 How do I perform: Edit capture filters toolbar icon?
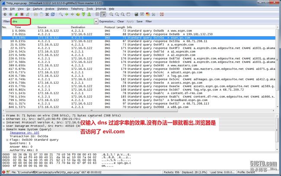coord(136,14)
